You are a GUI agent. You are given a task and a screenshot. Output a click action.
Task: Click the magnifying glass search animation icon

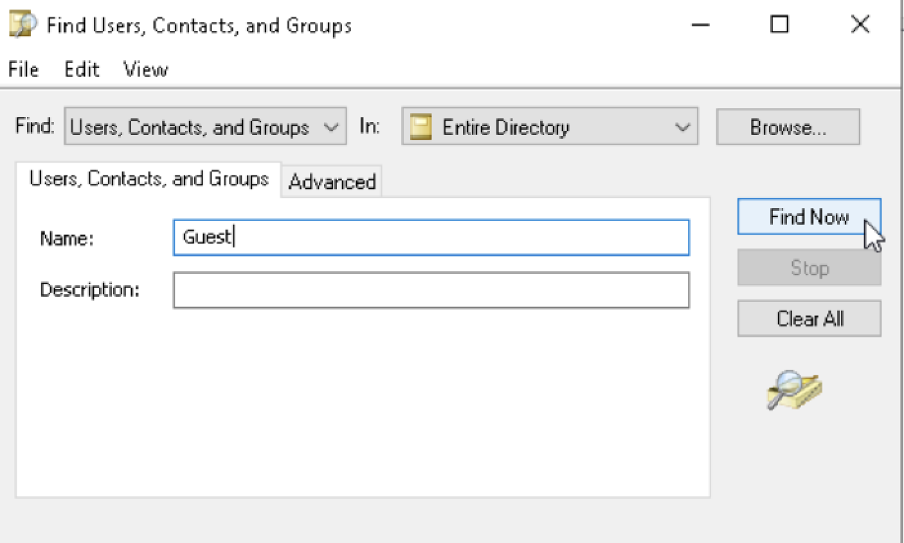click(x=795, y=389)
